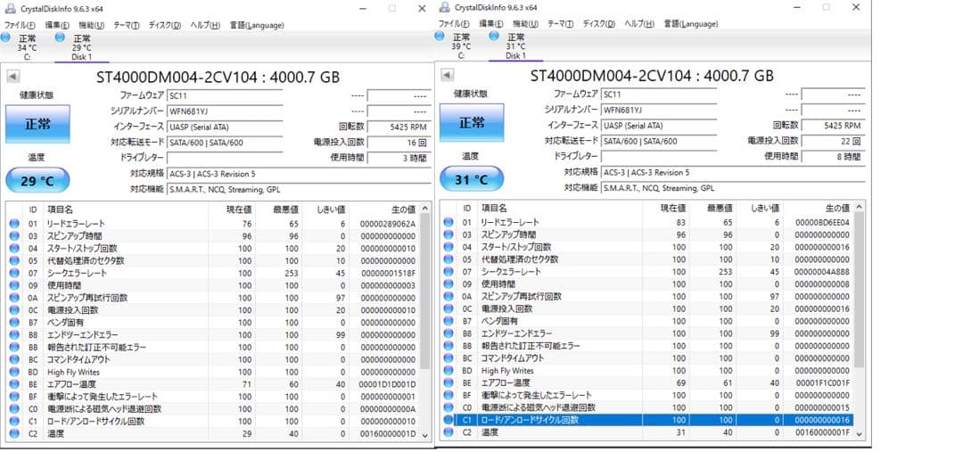
Task: Select コマンドタイムアウト row in right window
Action: 646,358
